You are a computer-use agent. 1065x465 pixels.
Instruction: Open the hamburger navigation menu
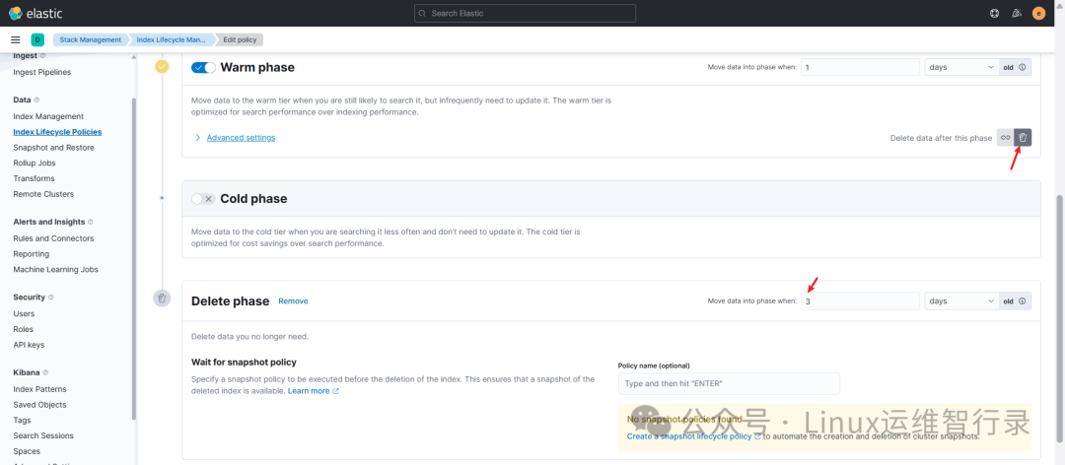point(16,39)
